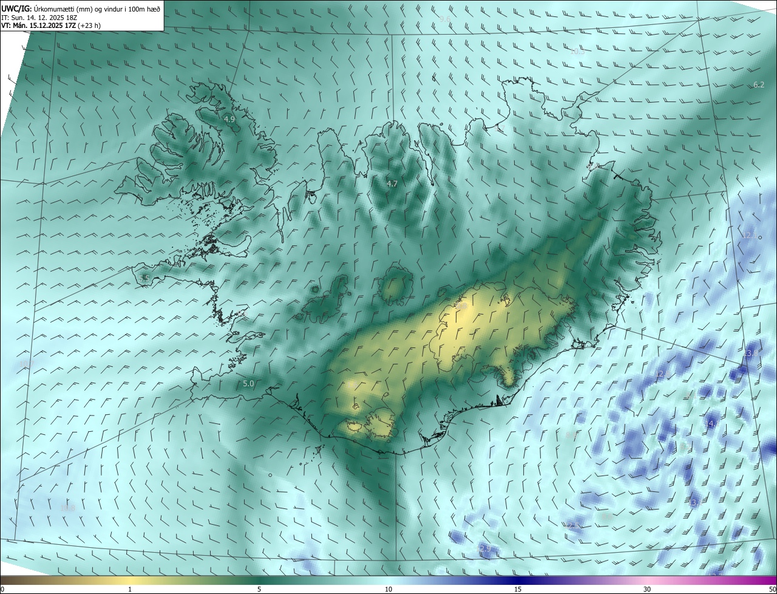
Task: Click the 10 tick on the color scale
Action: 388,589
